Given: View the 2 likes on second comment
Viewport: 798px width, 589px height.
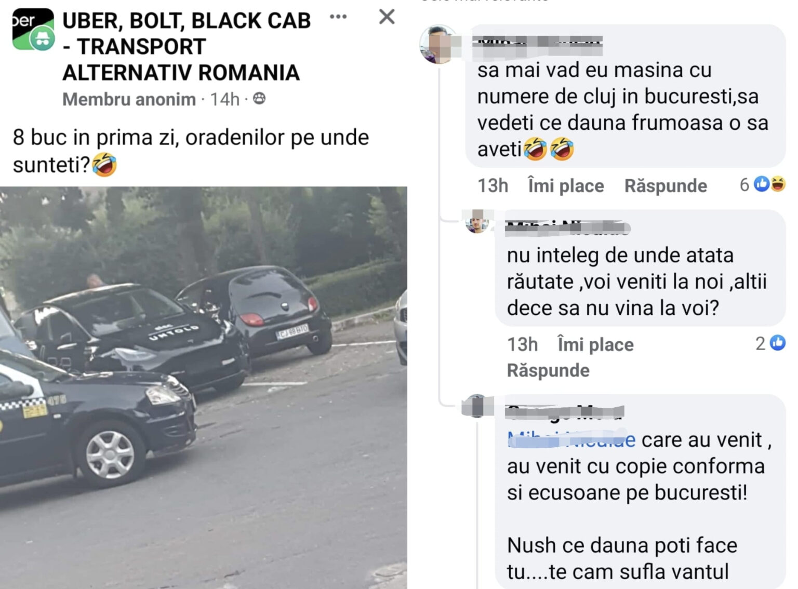Looking at the screenshot, I should click(770, 343).
